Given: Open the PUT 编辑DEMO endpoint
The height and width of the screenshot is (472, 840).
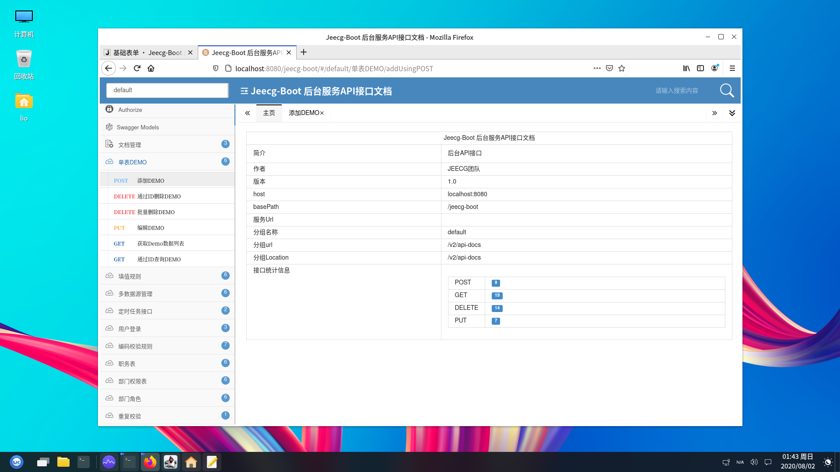Looking at the screenshot, I should (x=150, y=228).
